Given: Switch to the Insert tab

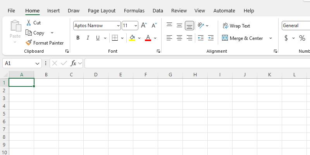Looking at the screenshot, I should (53, 11).
